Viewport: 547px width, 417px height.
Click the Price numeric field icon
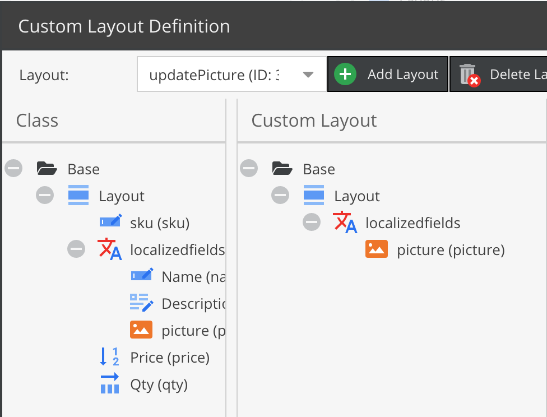[110, 357]
